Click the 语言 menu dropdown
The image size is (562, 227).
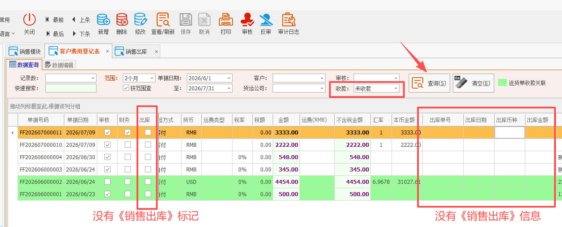[x=7, y=33]
